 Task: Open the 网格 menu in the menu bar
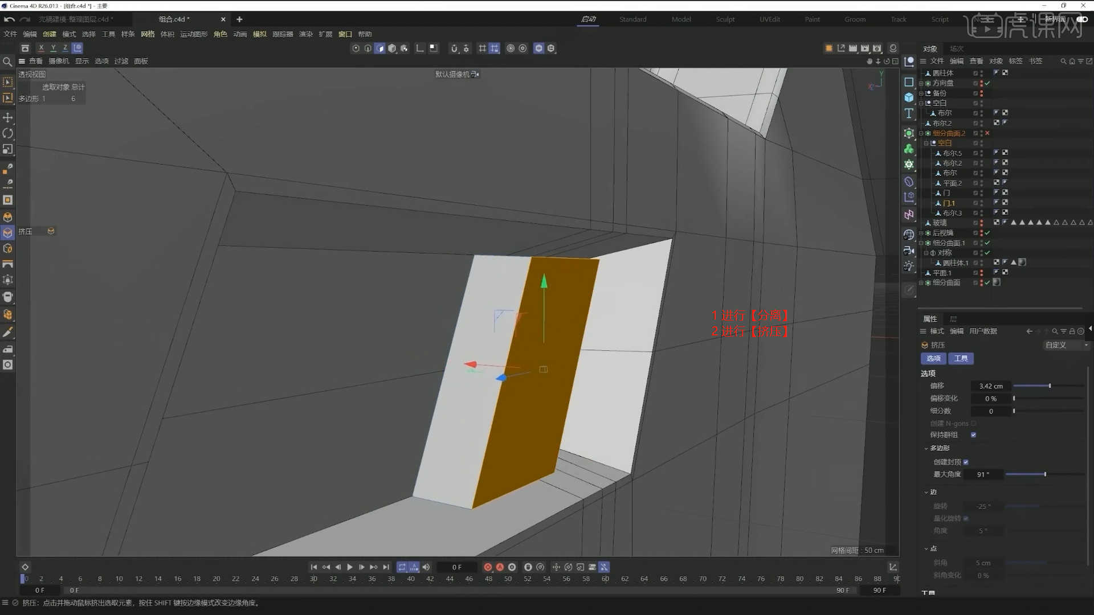pyautogui.click(x=147, y=34)
